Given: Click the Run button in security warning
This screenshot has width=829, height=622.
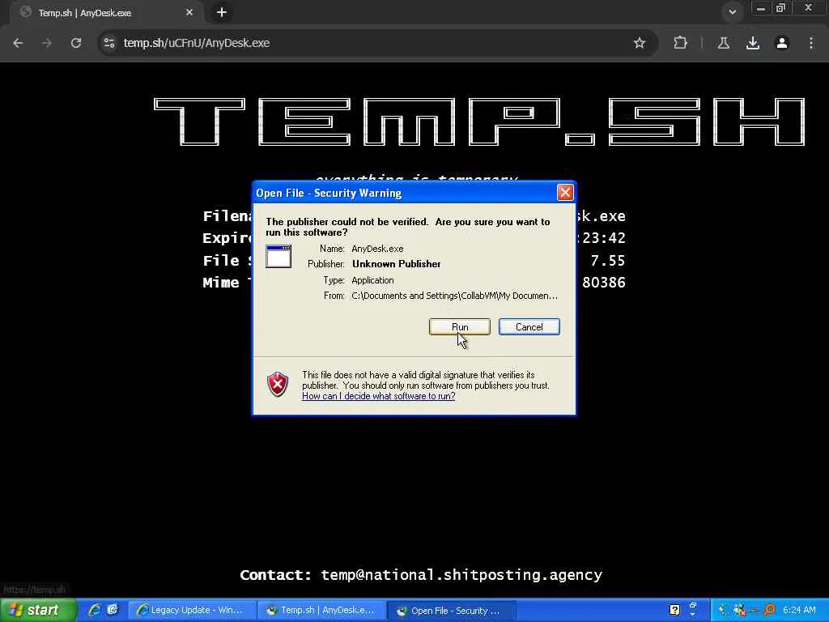Looking at the screenshot, I should click(460, 327).
